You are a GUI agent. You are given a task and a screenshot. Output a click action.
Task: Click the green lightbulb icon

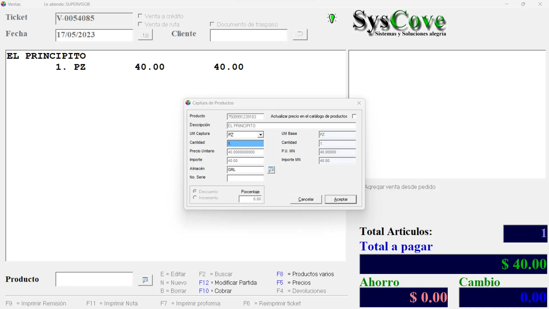(x=332, y=18)
